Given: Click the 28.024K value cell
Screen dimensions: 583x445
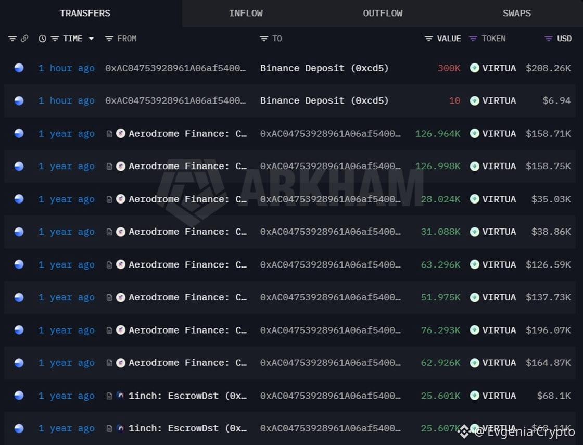Looking at the screenshot, I should (440, 199).
